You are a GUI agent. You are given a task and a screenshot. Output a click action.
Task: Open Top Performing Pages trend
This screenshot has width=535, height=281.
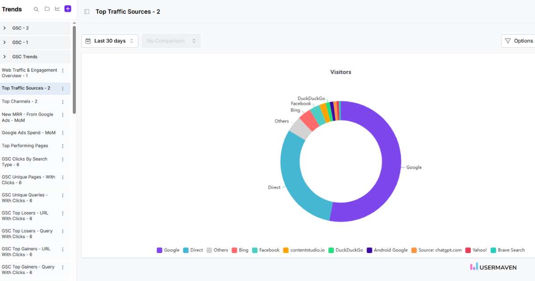(x=25, y=146)
